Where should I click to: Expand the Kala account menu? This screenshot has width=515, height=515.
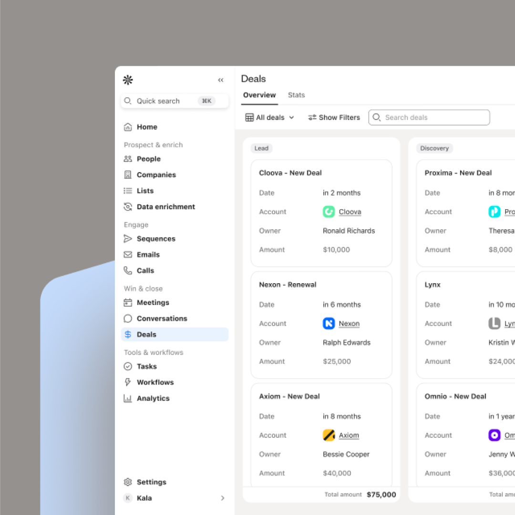click(x=222, y=498)
